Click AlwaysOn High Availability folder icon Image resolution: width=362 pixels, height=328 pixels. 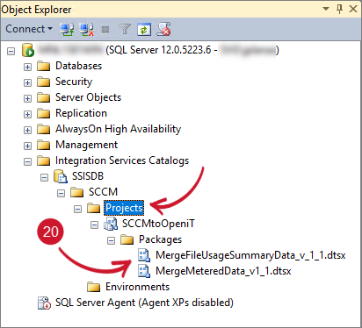click(x=44, y=129)
